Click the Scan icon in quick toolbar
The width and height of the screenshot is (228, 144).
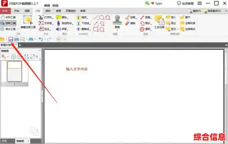coord(31,39)
